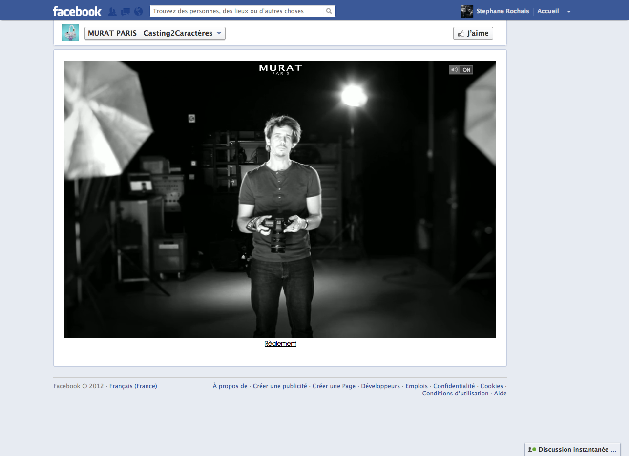629x456 pixels.
Task: Open the Règlement link below video
Action: click(x=280, y=344)
